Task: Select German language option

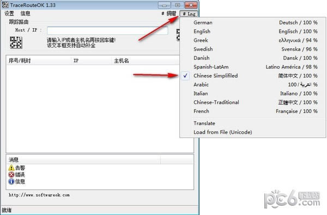Action: click(253, 22)
